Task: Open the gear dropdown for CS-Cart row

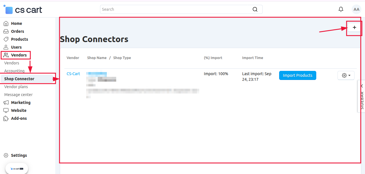Action: point(346,75)
